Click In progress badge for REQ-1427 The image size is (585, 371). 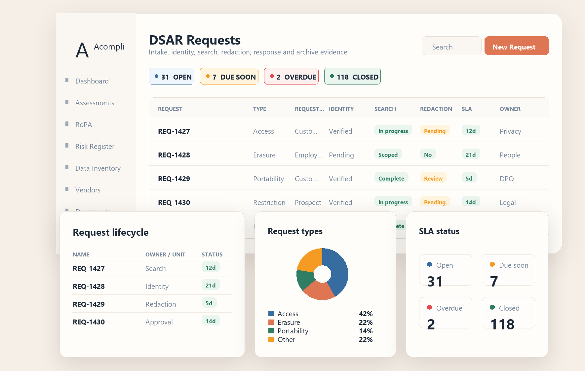[393, 131]
